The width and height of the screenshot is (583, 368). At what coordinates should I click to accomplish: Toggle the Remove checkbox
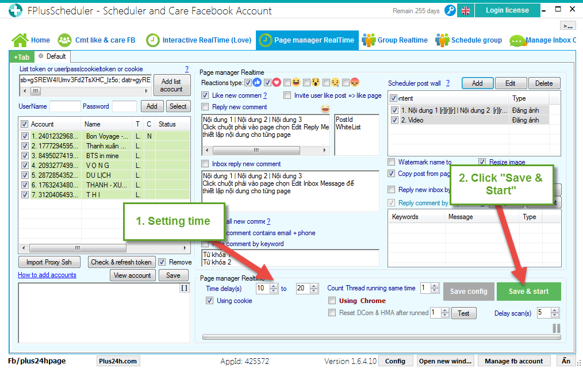[x=162, y=262]
